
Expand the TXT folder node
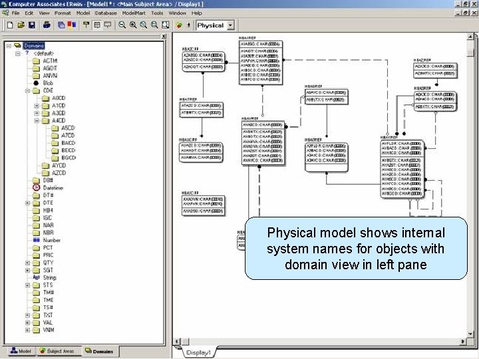(27, 315)
